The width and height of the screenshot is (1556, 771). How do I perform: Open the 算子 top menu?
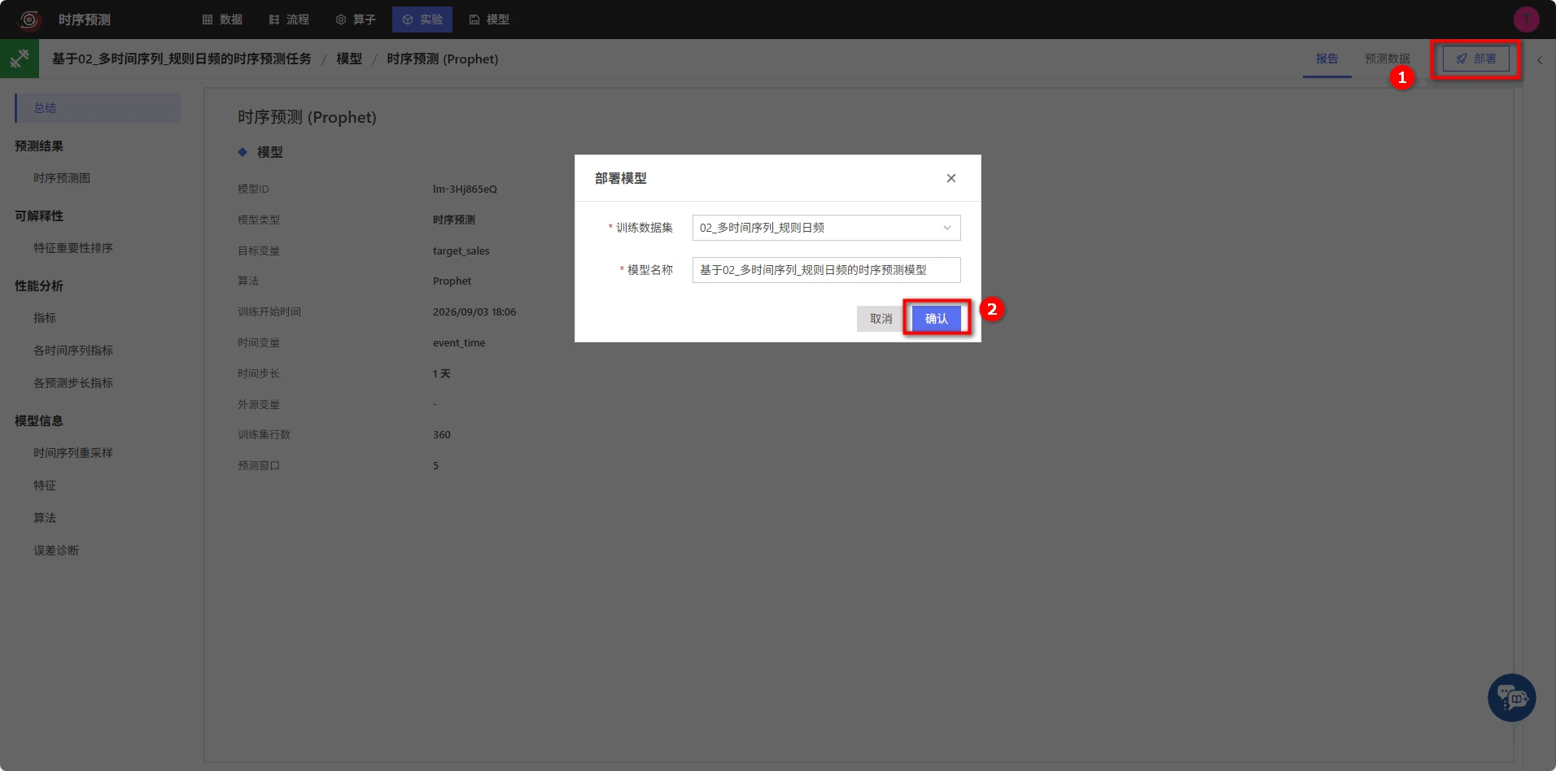point(356,20)
